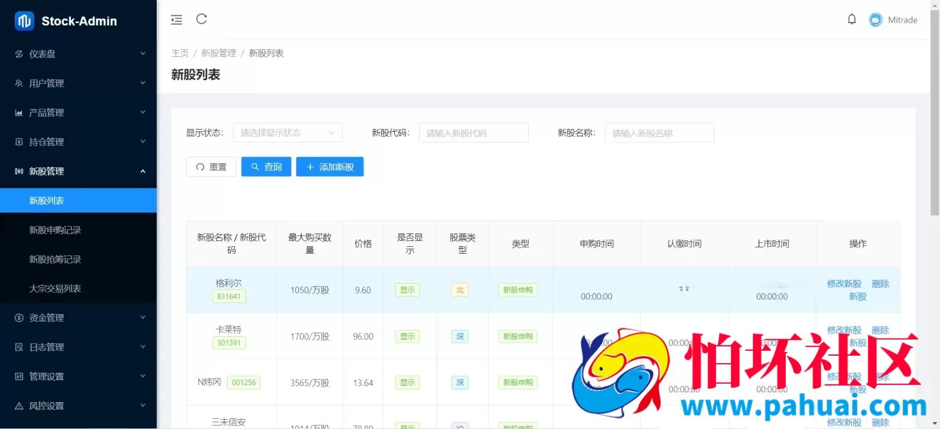Click the 重置 reset button
Viewport: 940px width, 429px height.
211,167
